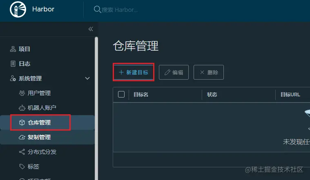Click the 项目 projects icon
The width and height of the screenshot is (310, 180).
[x=13, y=49]
